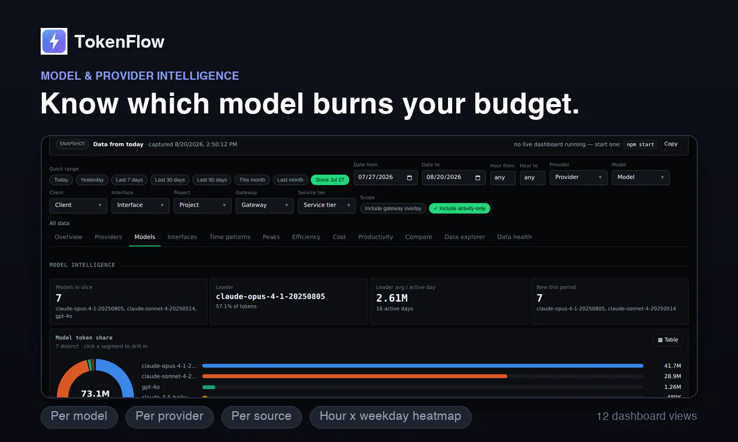
Task: Click the Leader avg / active day card
Action: tap(449, 301)
